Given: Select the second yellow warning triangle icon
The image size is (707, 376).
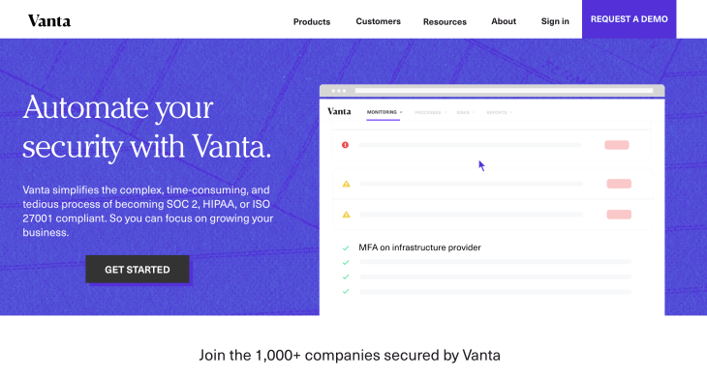Looking at the screenshot, I should click(347, 215).
